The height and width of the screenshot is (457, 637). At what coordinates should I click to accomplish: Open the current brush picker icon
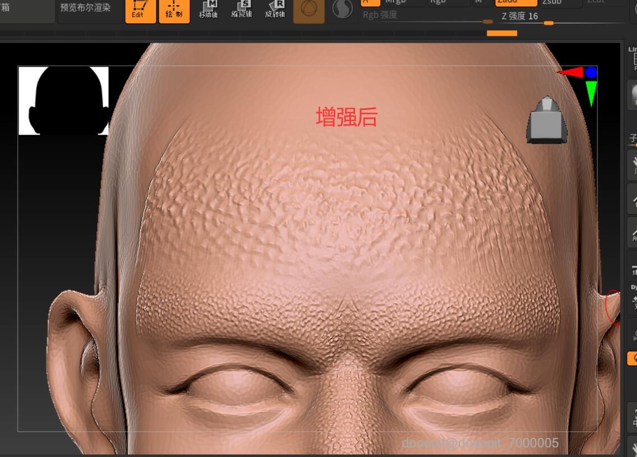click(310, 10)
